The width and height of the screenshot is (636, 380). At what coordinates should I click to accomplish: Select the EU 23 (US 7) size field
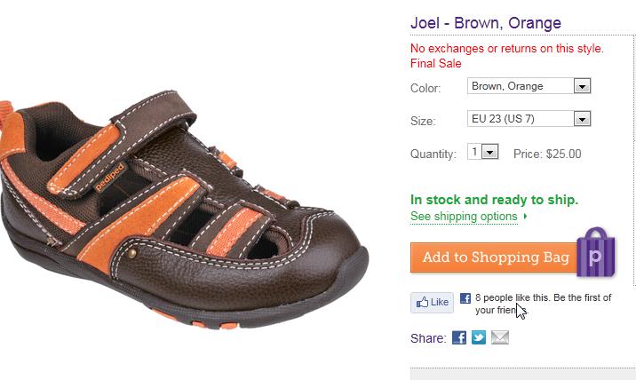tap(529, 119)
